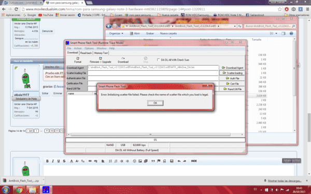This screenshot has height=194, width=311.
Task: Switch to the Read back tab
Action: [86, 53]
